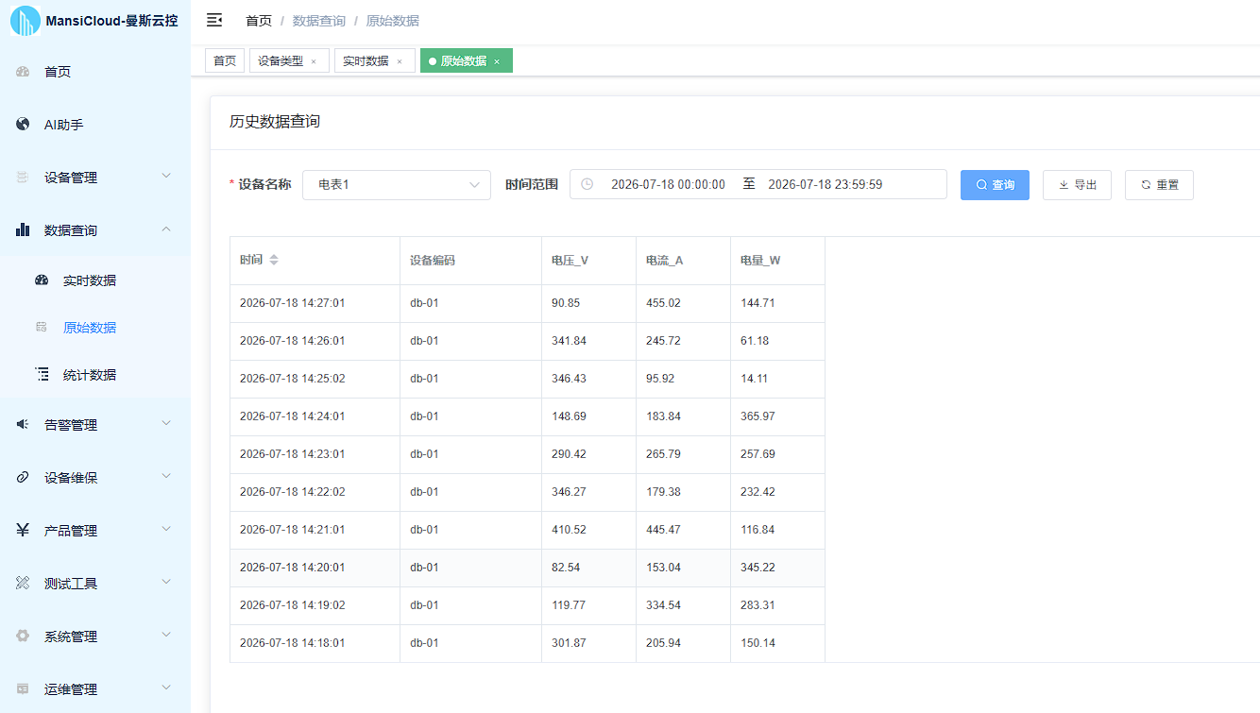Select the row timestamp 2026-07-18 14:27:01

[x=292, y=303]
